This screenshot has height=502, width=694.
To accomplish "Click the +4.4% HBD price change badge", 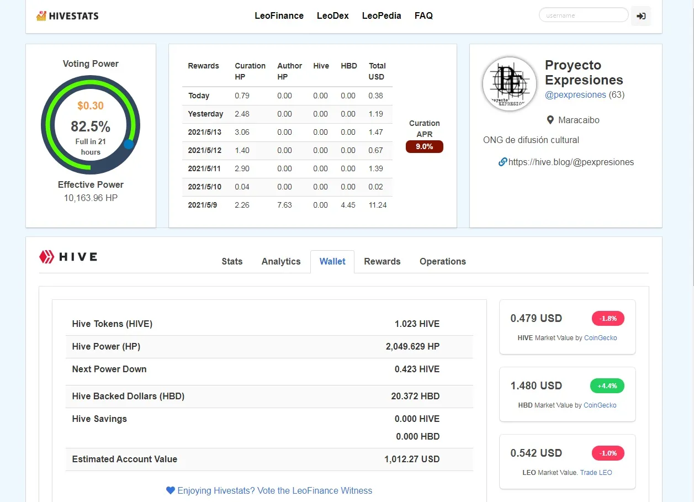I will [x=607, y=385].
